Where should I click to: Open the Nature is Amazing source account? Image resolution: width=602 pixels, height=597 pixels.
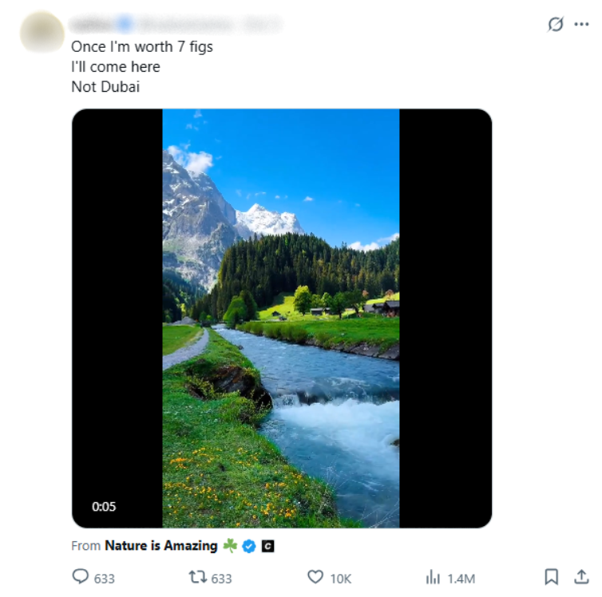[160, 546]
